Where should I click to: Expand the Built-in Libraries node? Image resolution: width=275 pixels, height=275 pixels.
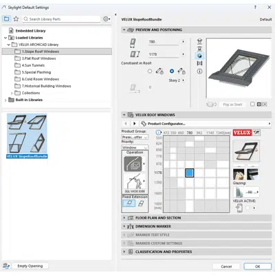click(x=5, y=100)
